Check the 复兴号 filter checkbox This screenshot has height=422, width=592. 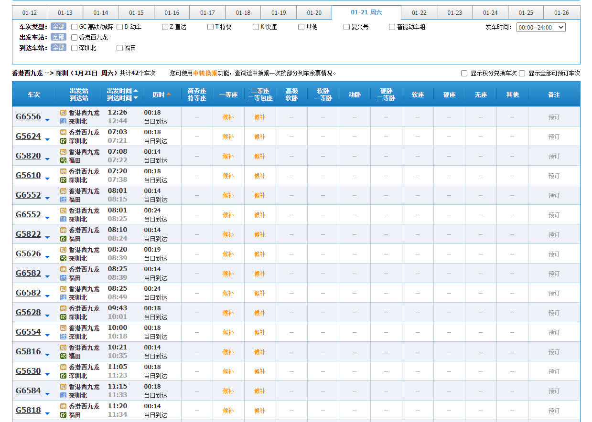pyautogui.click(x=347, y=27)
